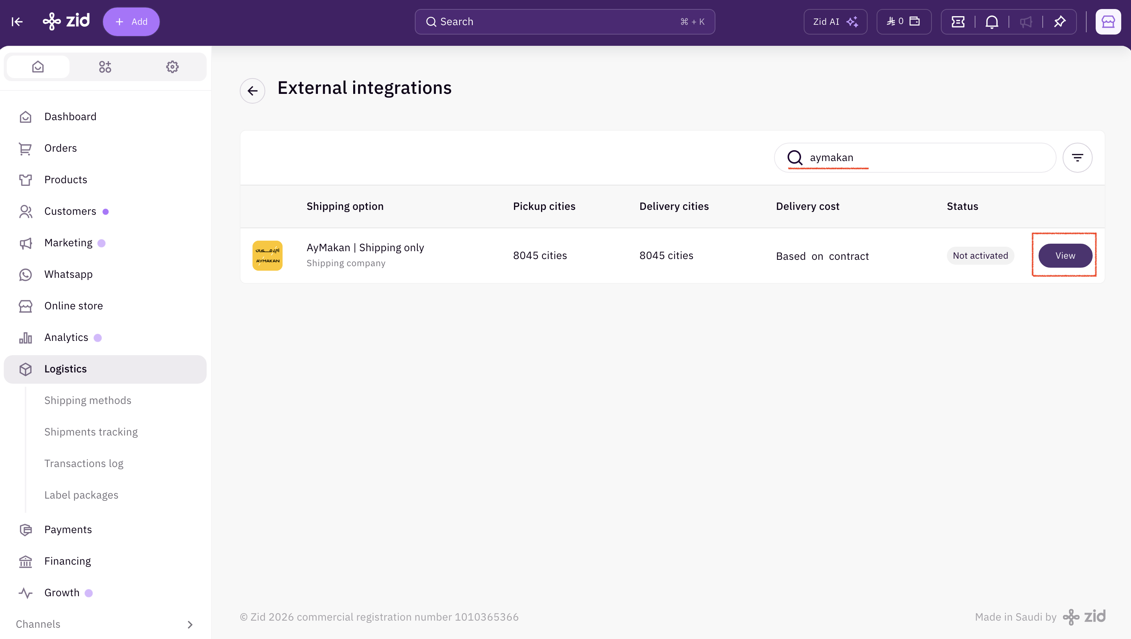
Task: Open the Add button menu
Action: [131, 21]
